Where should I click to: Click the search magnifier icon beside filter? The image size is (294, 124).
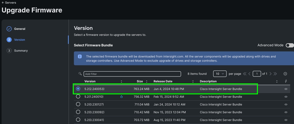80,74
